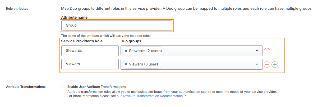The image size is (313, 107).
Task: Click the Attribute name label
Action: (74, 17)
